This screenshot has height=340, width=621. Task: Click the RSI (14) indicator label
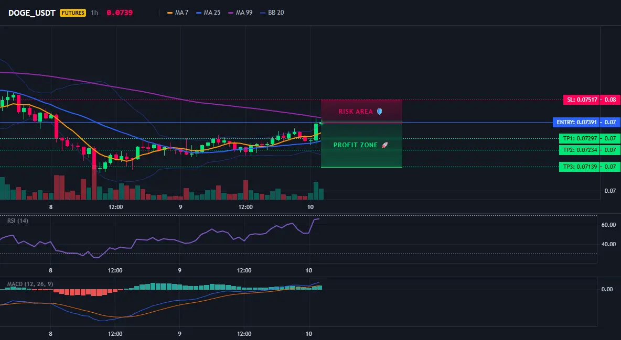pos(18,221)
